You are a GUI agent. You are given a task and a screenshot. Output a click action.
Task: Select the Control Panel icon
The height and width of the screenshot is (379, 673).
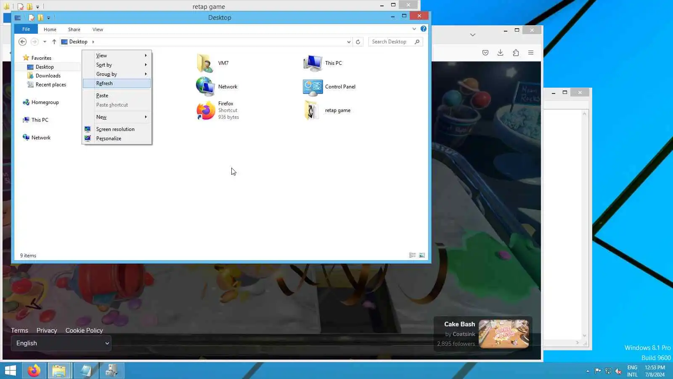click(313, 87)
